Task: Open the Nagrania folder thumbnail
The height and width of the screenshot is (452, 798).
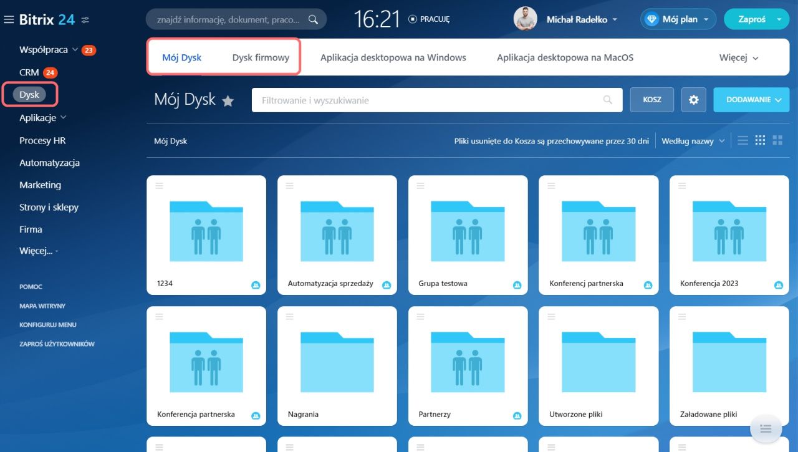Action: coord(337,362)
